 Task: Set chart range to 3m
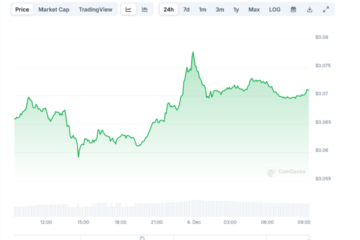(220, 9)
